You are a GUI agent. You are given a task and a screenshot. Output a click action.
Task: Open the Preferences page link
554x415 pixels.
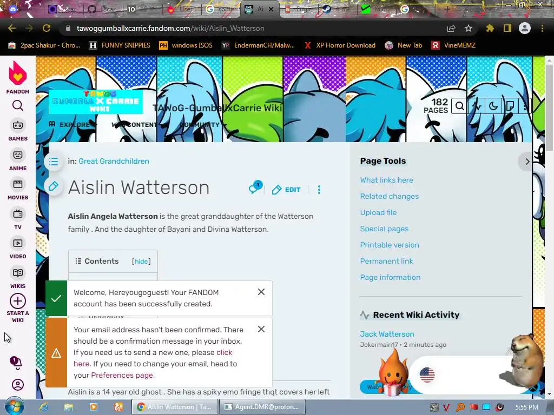pos(122,375)
